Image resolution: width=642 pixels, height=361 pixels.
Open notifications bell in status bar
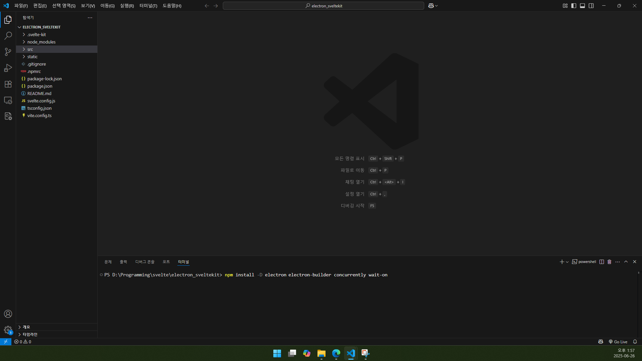(x=635, y=342)
